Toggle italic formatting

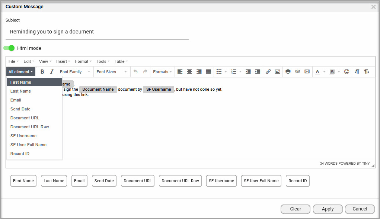[52, 72]
